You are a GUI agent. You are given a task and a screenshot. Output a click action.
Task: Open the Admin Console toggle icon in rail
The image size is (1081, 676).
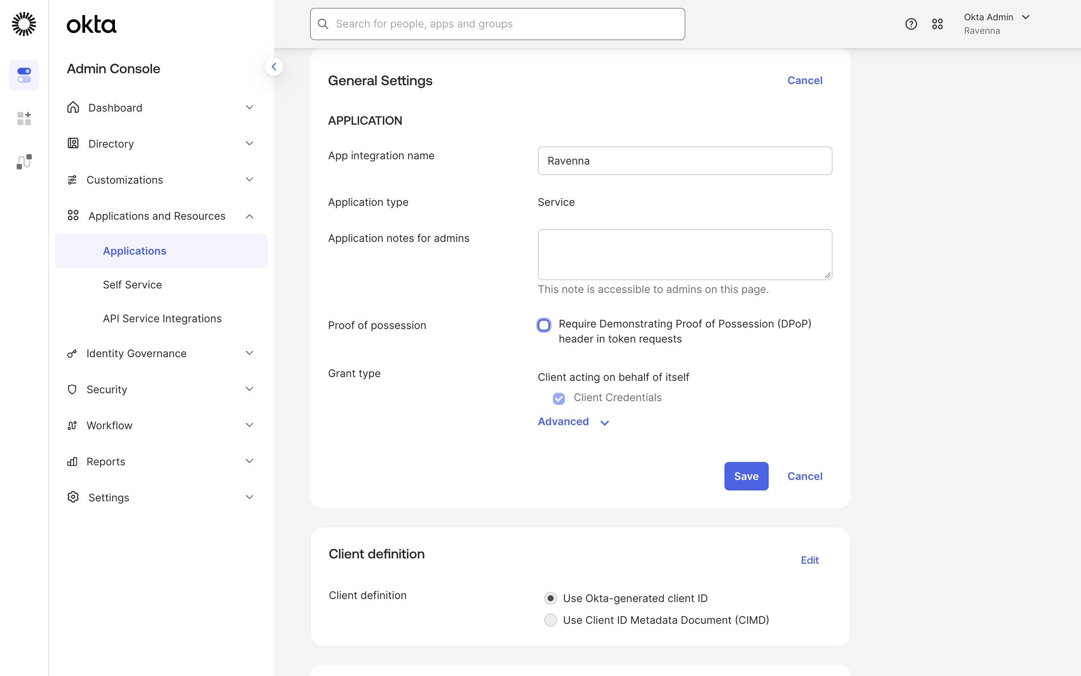click(x=24, y=75)
